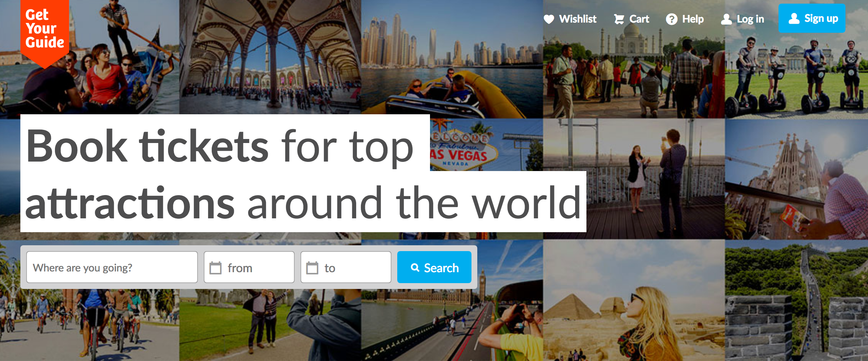Click the from field calendar icon
The width and height of the screenshot is (868, 361).
tap(215, 268)
